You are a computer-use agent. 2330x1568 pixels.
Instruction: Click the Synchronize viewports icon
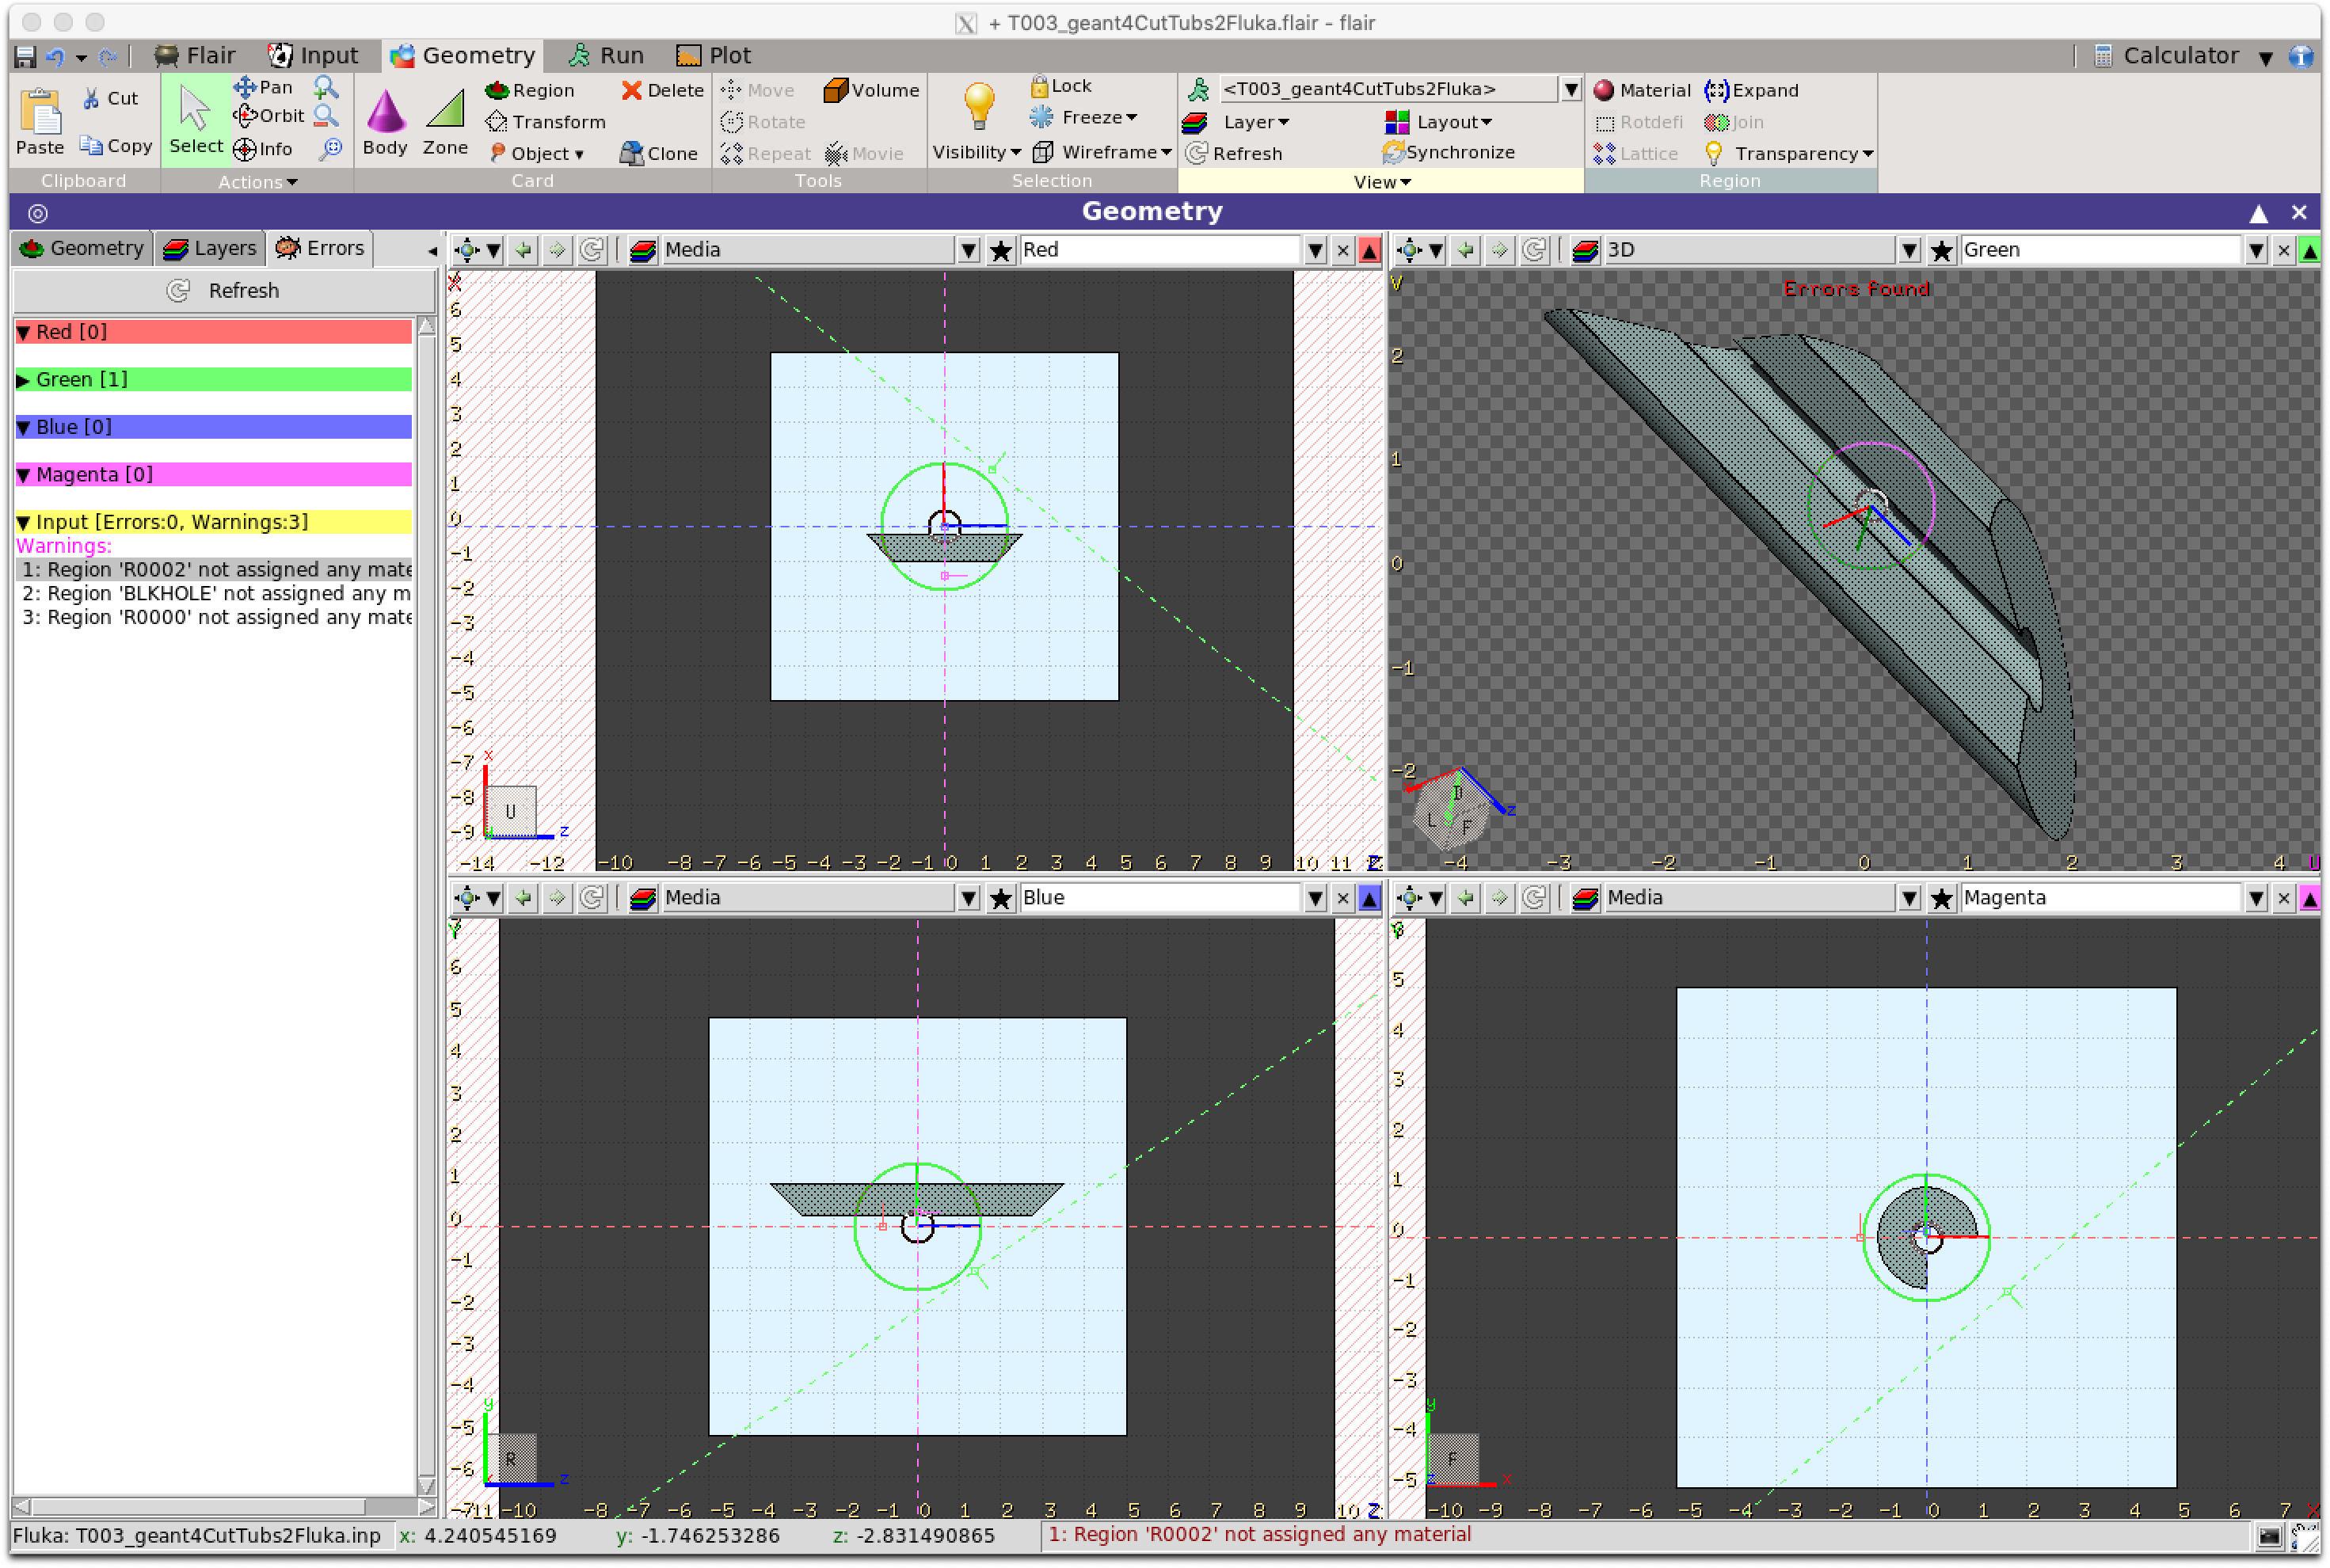tap(1394, 152)
